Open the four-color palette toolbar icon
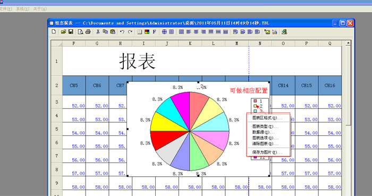This screenshot has height=196, width=372. [147, 31]
